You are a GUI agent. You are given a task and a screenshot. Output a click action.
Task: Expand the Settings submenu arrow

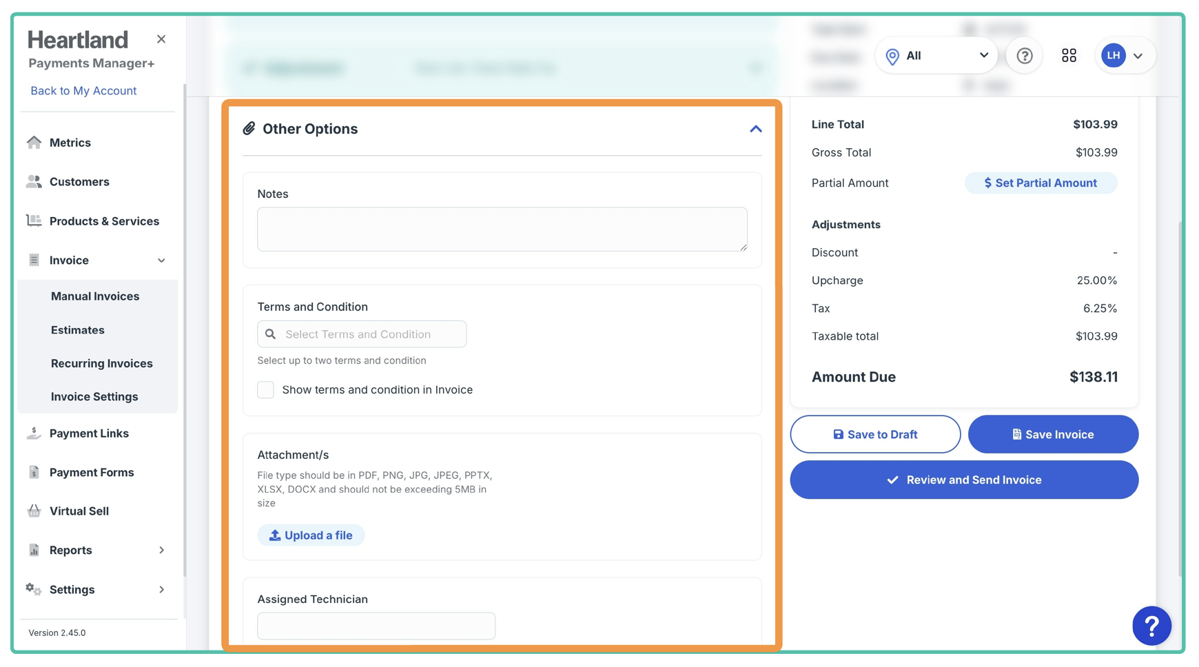coord(162,590)
